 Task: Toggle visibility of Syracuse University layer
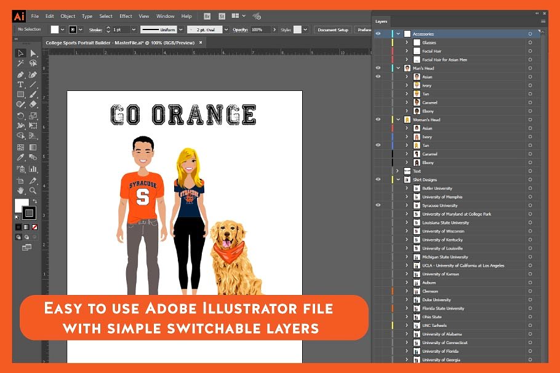point(378,205)
